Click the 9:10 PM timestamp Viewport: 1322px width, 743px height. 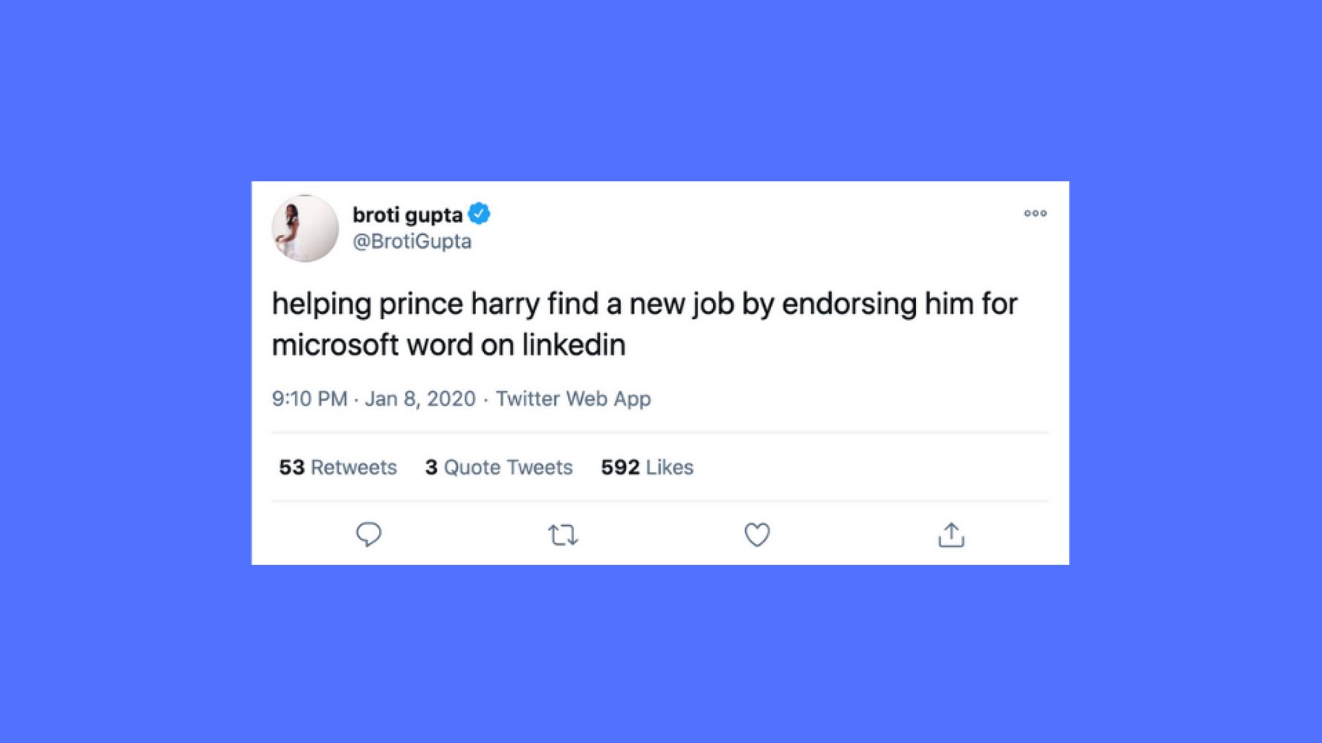coord(309,399)
